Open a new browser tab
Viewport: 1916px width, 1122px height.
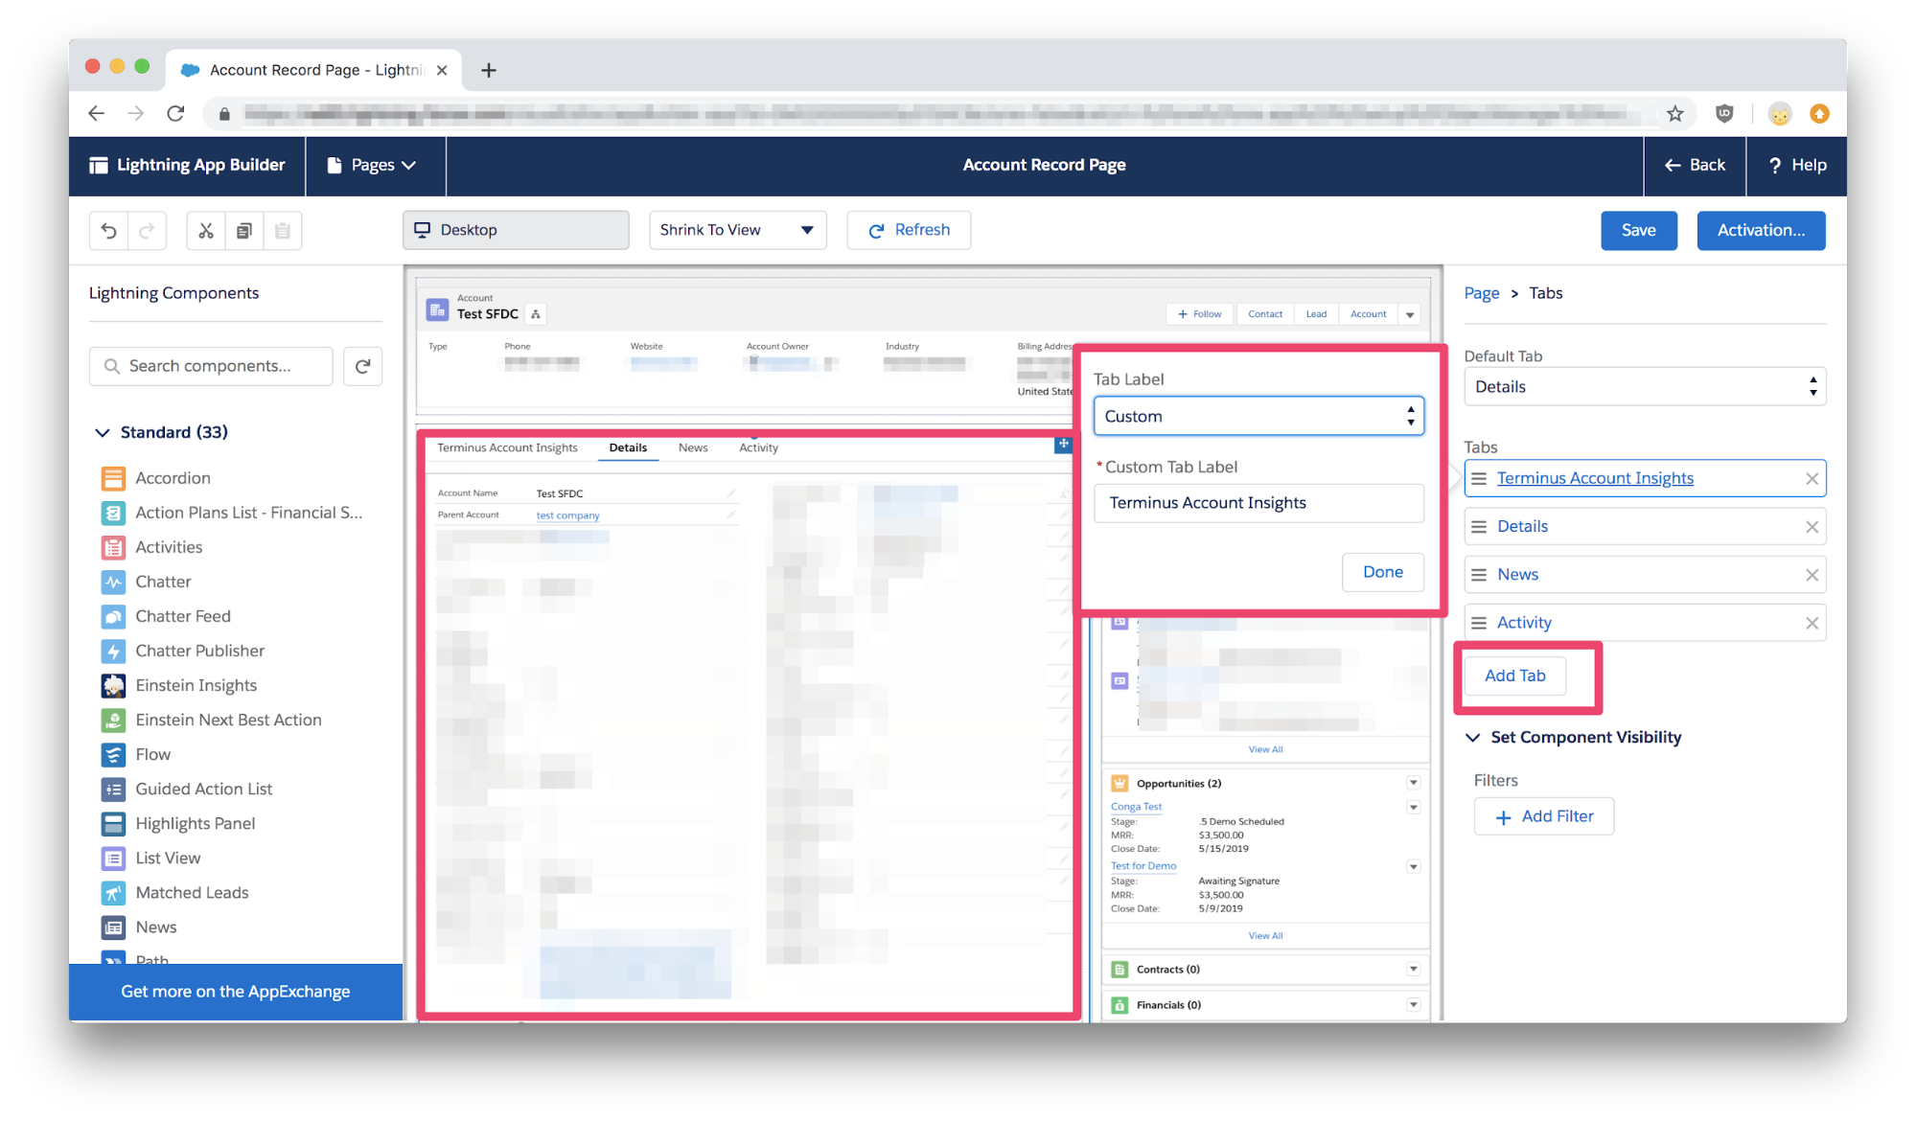coord(488,70)
